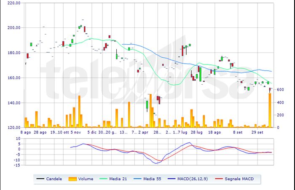Screen dimensions: 295x190
Task: Click the lowest trough of the MACD line
Action: 157,163
